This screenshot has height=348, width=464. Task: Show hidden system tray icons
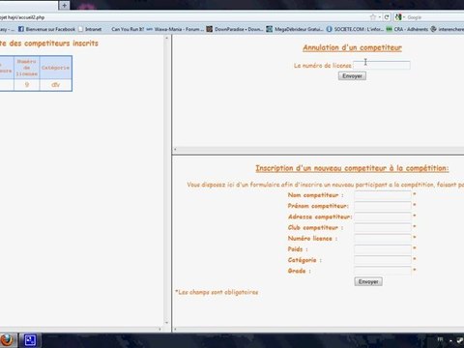click(450, 340)
